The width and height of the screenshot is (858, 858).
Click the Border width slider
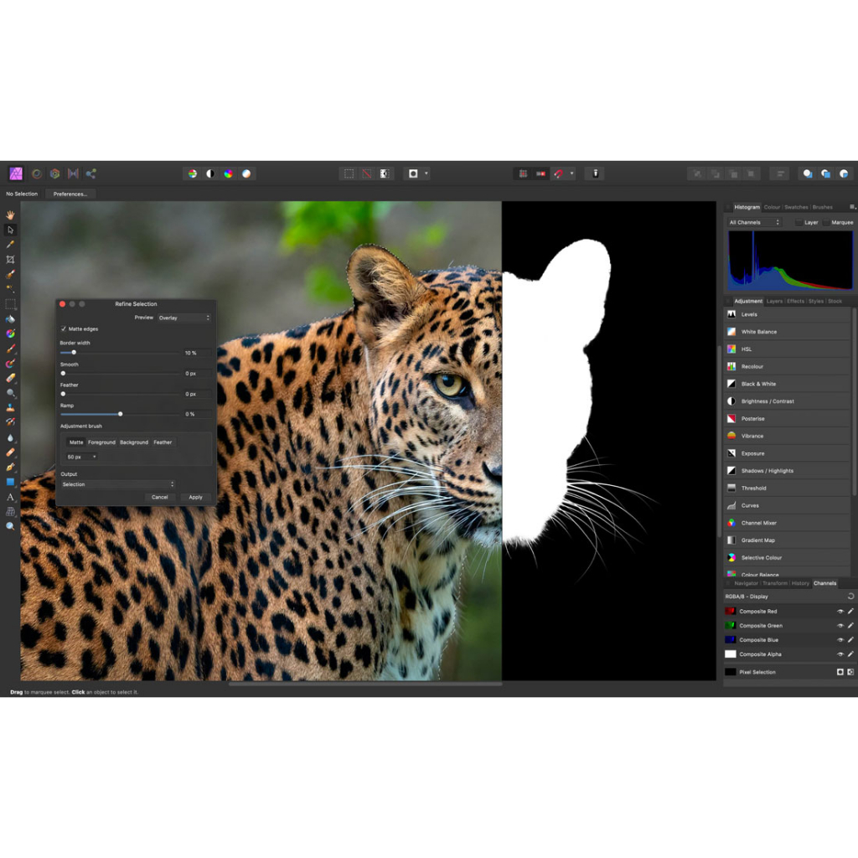click(x=121, y=353)
